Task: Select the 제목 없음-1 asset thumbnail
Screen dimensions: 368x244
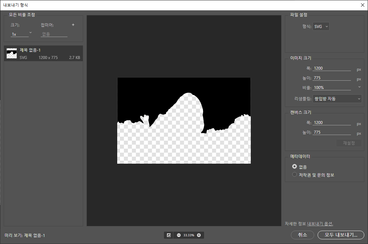Action: tap(12, 53)
